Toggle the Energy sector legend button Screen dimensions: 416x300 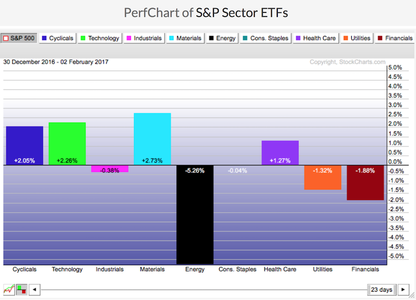222,38
